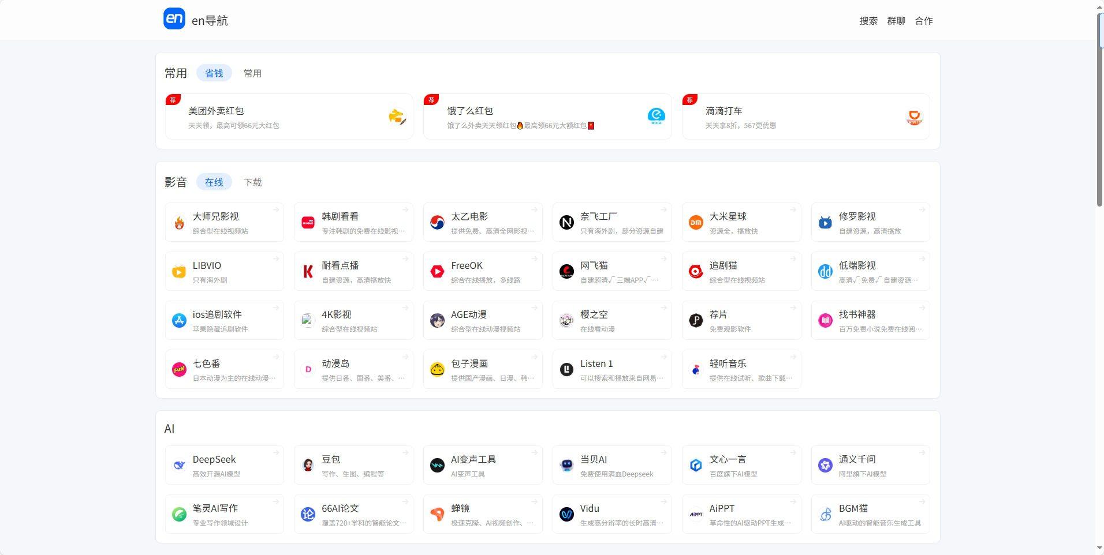The height and width of the screenshot is (555, 1104).
Task: Click the en导航 logo icon
Action: point(174,18)
